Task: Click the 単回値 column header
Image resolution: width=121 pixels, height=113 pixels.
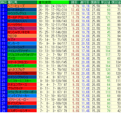Action: tap(106, 2)
